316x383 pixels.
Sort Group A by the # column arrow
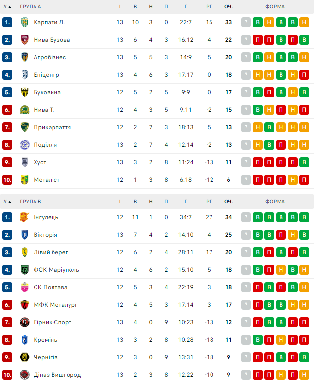10,7
